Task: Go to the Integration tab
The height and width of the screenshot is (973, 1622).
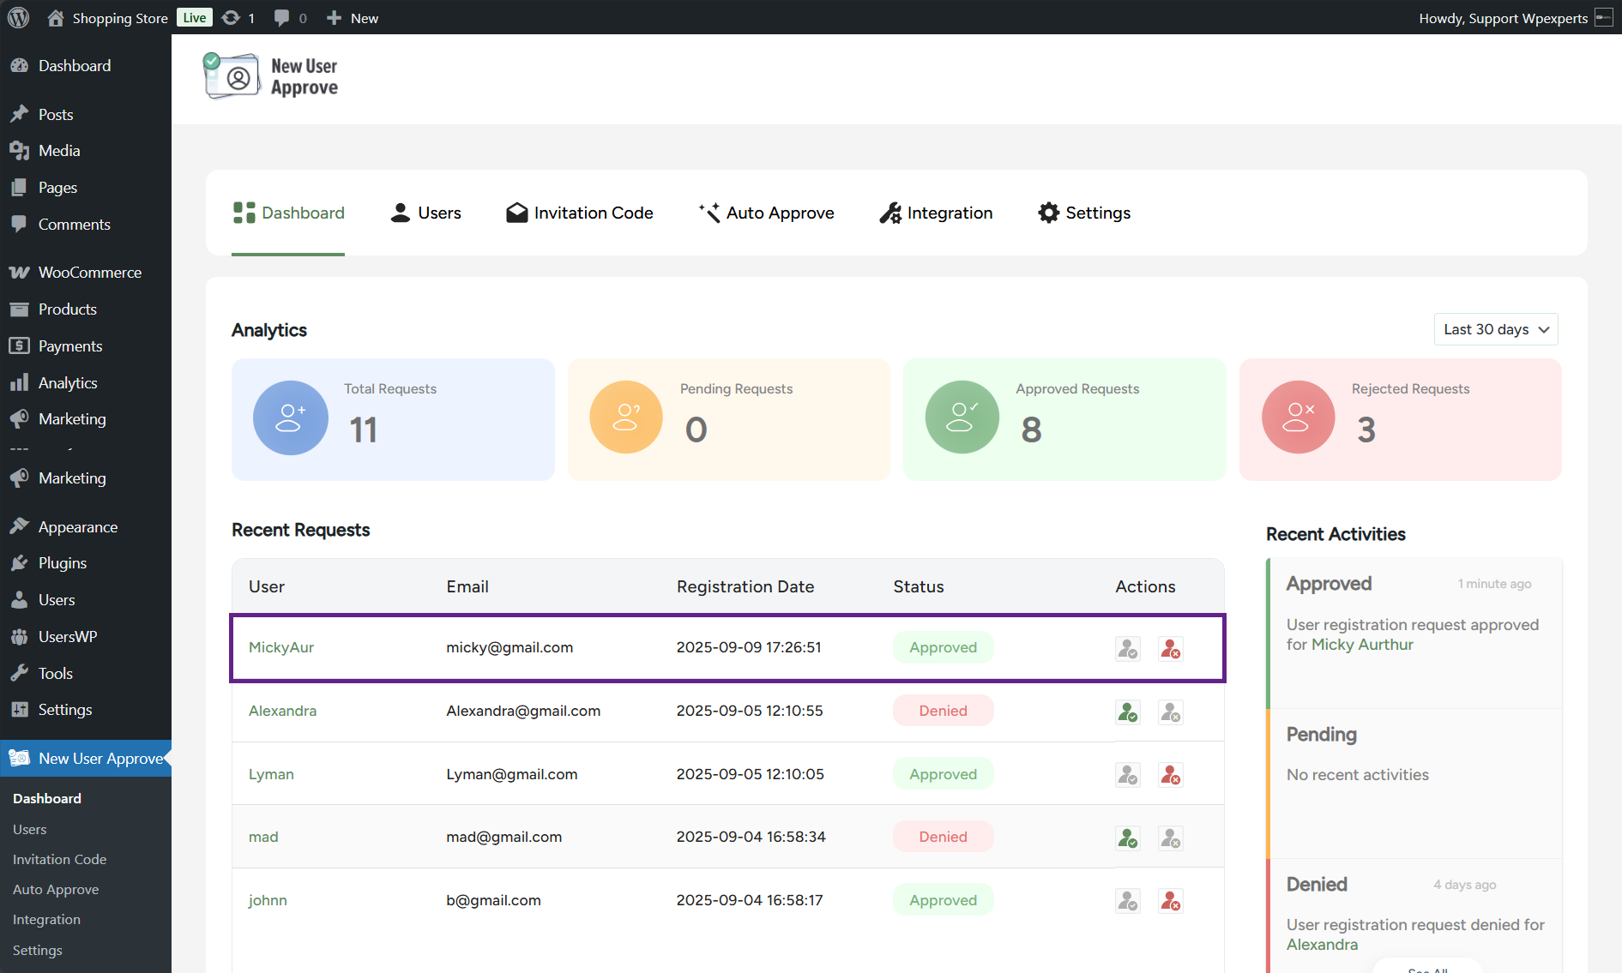Action: 936,213
